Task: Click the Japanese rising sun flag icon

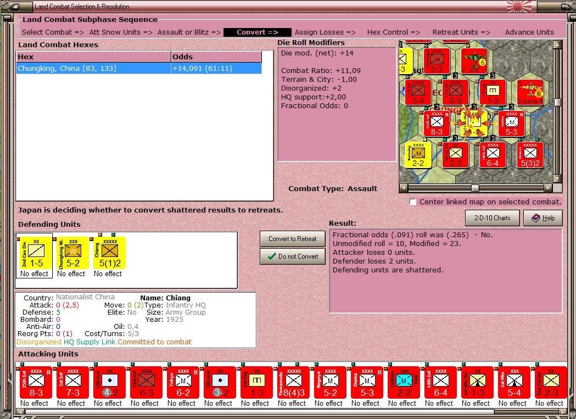Action: [x=519, y=6]
